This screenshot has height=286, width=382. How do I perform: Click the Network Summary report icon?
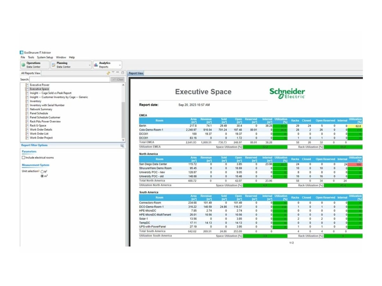(27, 109)
